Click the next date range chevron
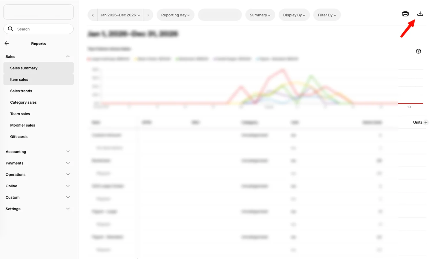The image size is (433, 259). pyautogui.click(x=148, y=15)
